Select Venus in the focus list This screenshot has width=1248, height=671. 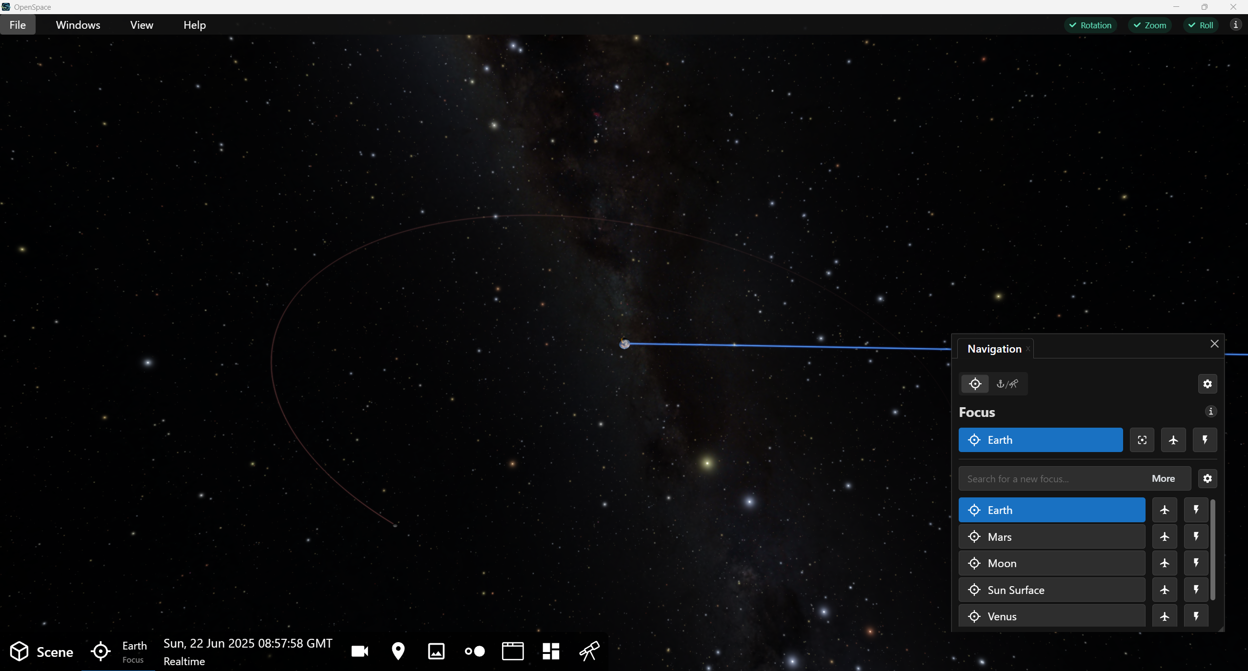coord(1052,616)
